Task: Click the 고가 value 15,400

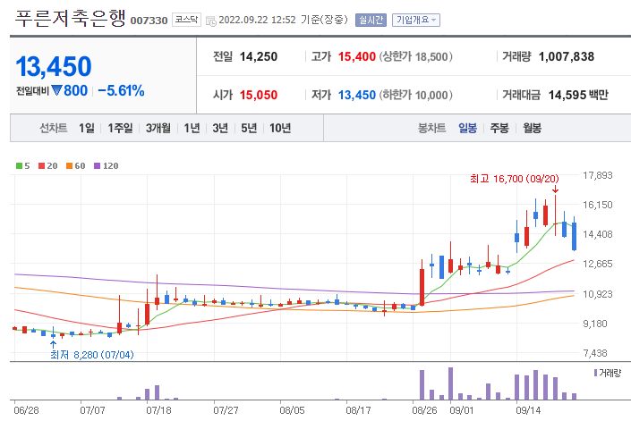Action: [357, 56]
